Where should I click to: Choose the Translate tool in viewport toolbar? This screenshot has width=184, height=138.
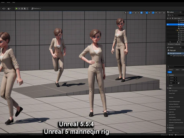pyautogui.click(x=128, y=13)
